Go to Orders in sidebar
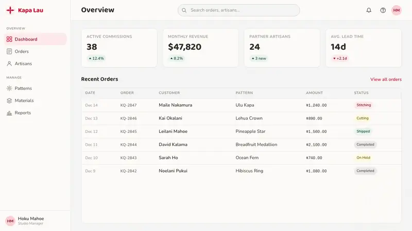 (36, 51)
